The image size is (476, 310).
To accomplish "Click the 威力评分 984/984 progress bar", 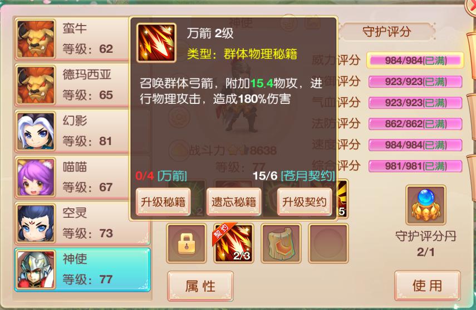I will 415,61.
